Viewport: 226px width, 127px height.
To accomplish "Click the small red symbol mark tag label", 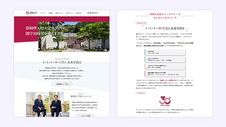I will (x=141, y=92).
